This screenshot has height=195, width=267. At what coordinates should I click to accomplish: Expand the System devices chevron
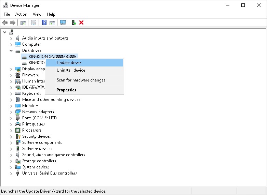pos(11,167)
